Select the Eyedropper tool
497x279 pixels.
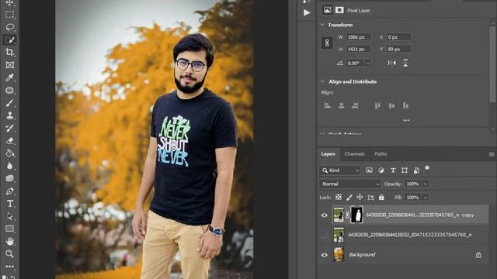pyautogui.click(x=10, y=77)
